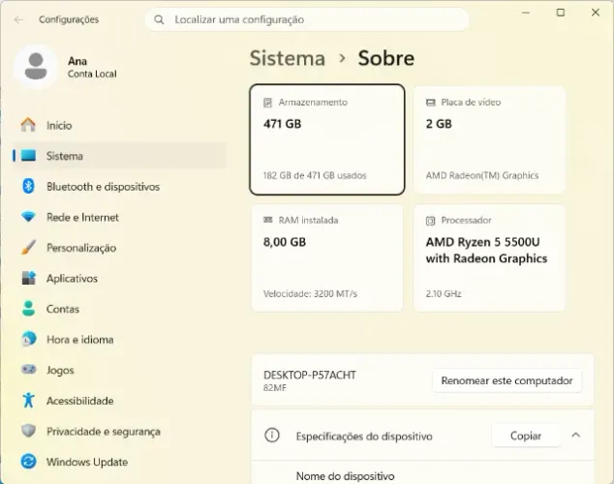Click the Jogos controller icon
The height and width of the screenshot is (484, 614).
[x=28, y=369]
